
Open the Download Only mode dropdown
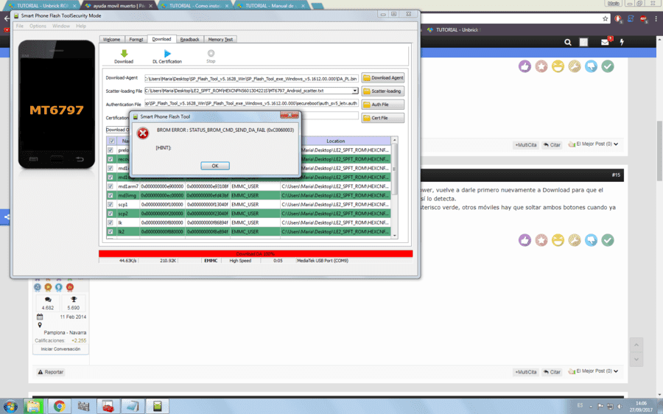click(118, 130)
